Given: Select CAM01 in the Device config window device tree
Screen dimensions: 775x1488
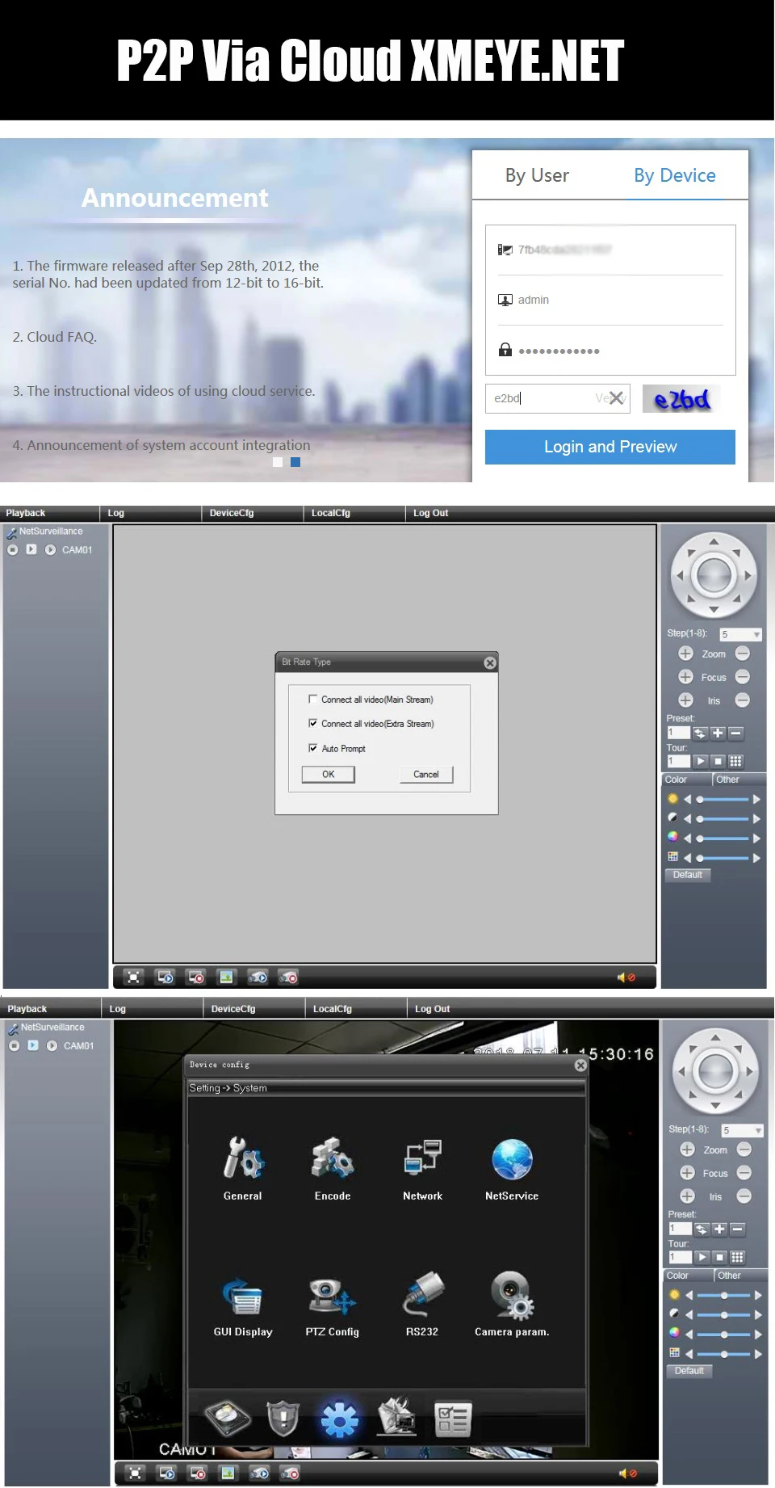Looking at the screenshot, I should pyautogui.click(x=78, y=1046).
